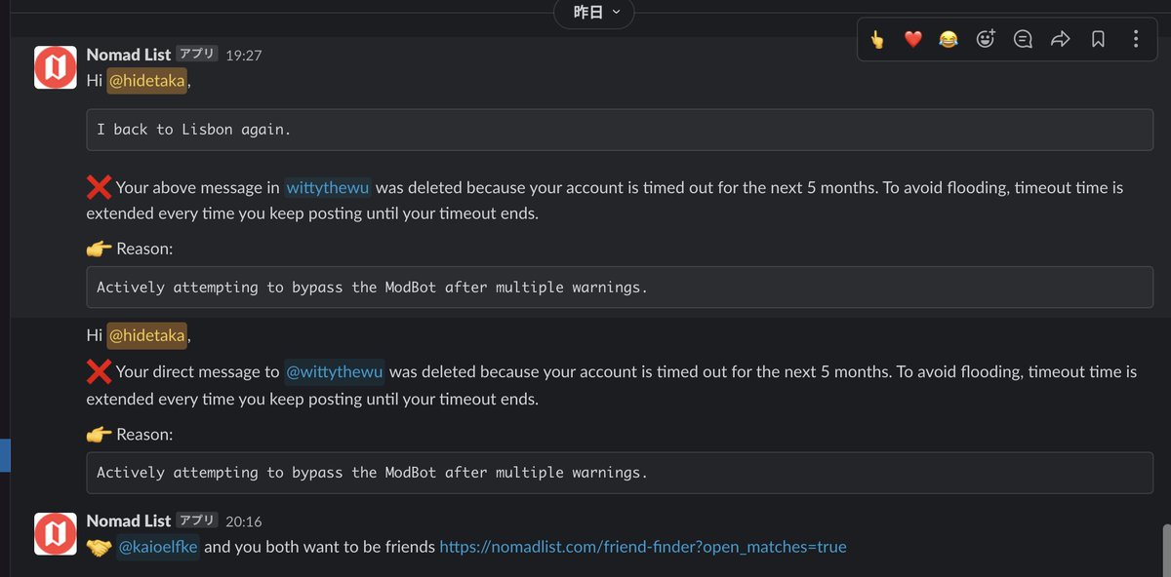Click the アプリ badge beside 19:27
The height and width of the screenshot is (577, 1171).
197,55
